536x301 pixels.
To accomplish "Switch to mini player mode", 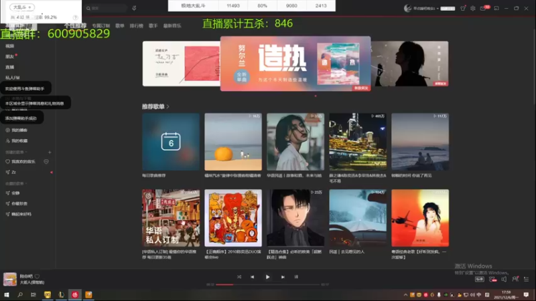I will (x=496, y=8).
